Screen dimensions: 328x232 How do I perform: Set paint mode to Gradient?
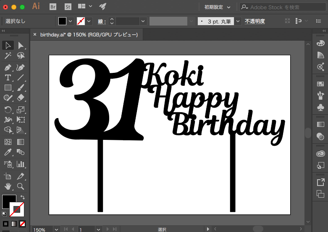tap(14, 224)
